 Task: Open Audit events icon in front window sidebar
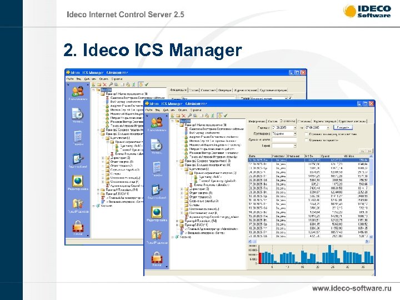click(156, 191)
